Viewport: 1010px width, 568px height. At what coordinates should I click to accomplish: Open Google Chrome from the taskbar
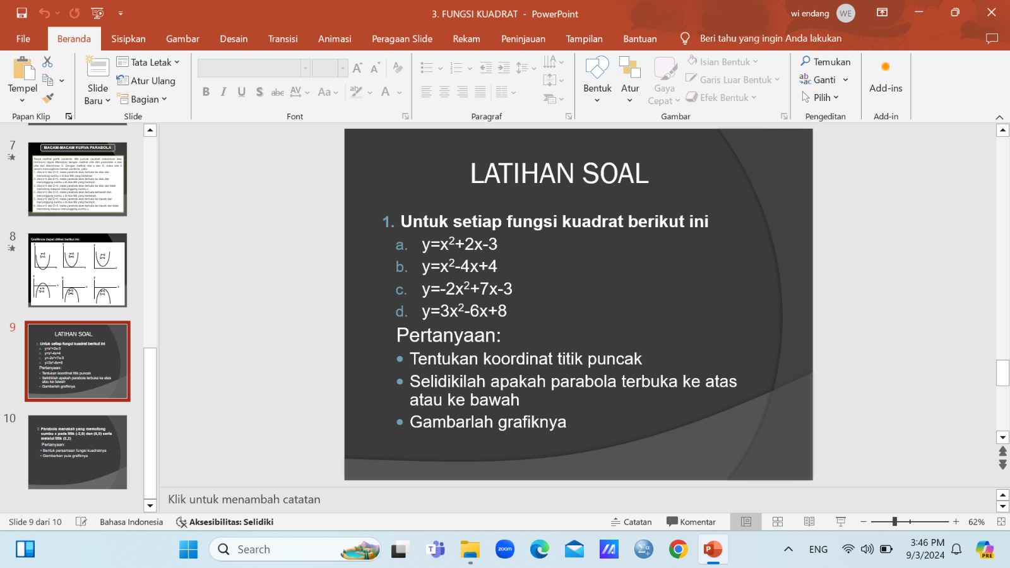[x=679, y=550]
